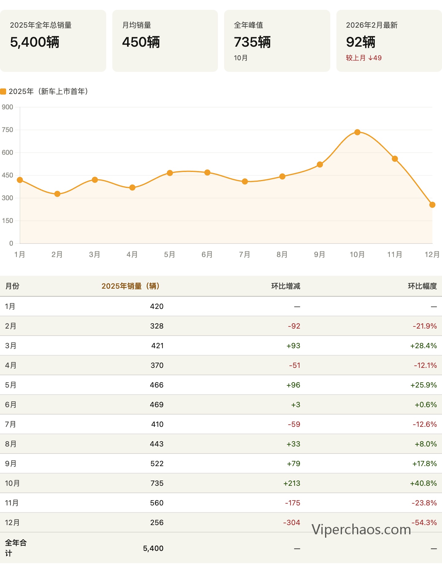
Task: Click the 2月 data point on chart
Action: point(57,194)
